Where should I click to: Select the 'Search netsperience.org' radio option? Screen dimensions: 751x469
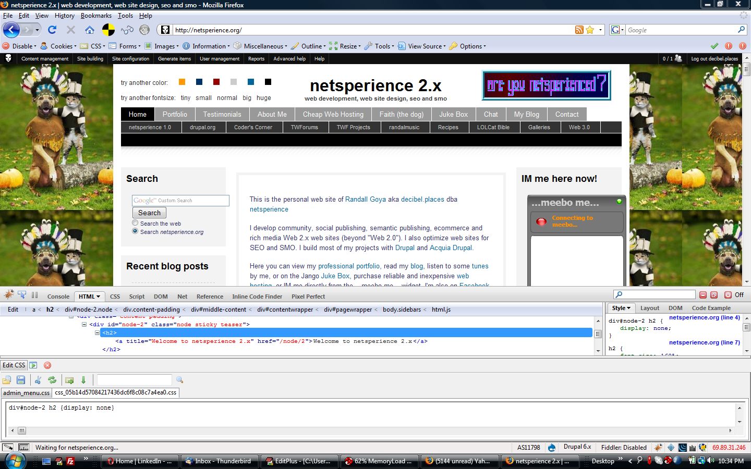pyautogui.click(x=135, y=231)
